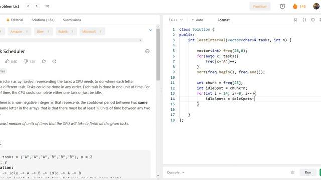The height and width of the screenshot is (180, 321).
Task: Bookmark the code with bookmark icon
Action: point(295,20)
